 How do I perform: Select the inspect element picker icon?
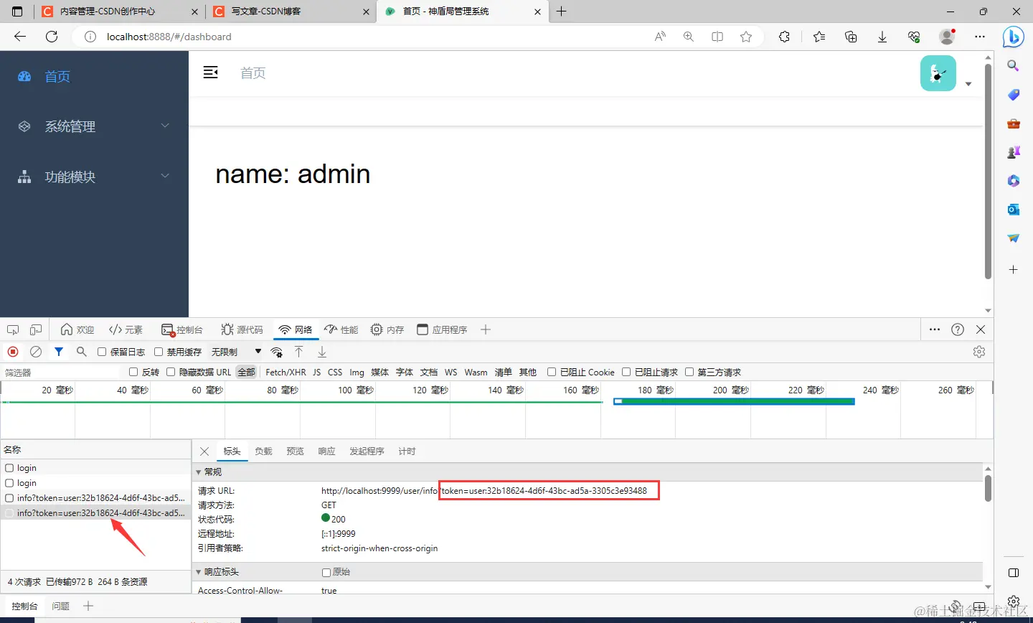coord(13,329)
